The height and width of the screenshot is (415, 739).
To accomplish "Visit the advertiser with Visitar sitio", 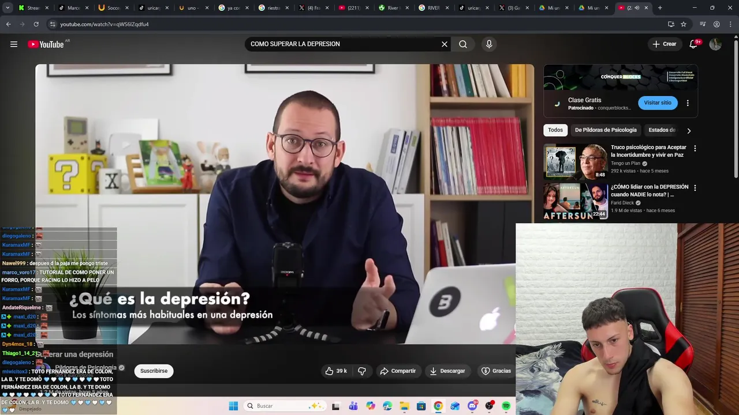I will [658, 103].
